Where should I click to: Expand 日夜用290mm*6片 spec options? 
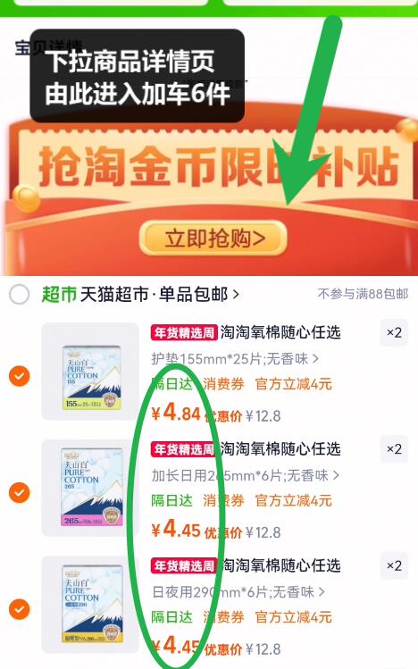[x=238, y=592]
